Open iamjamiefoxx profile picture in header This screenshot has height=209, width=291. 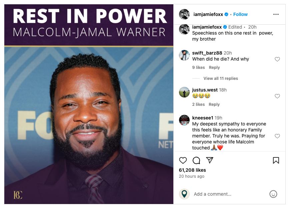tap(184, 14)
